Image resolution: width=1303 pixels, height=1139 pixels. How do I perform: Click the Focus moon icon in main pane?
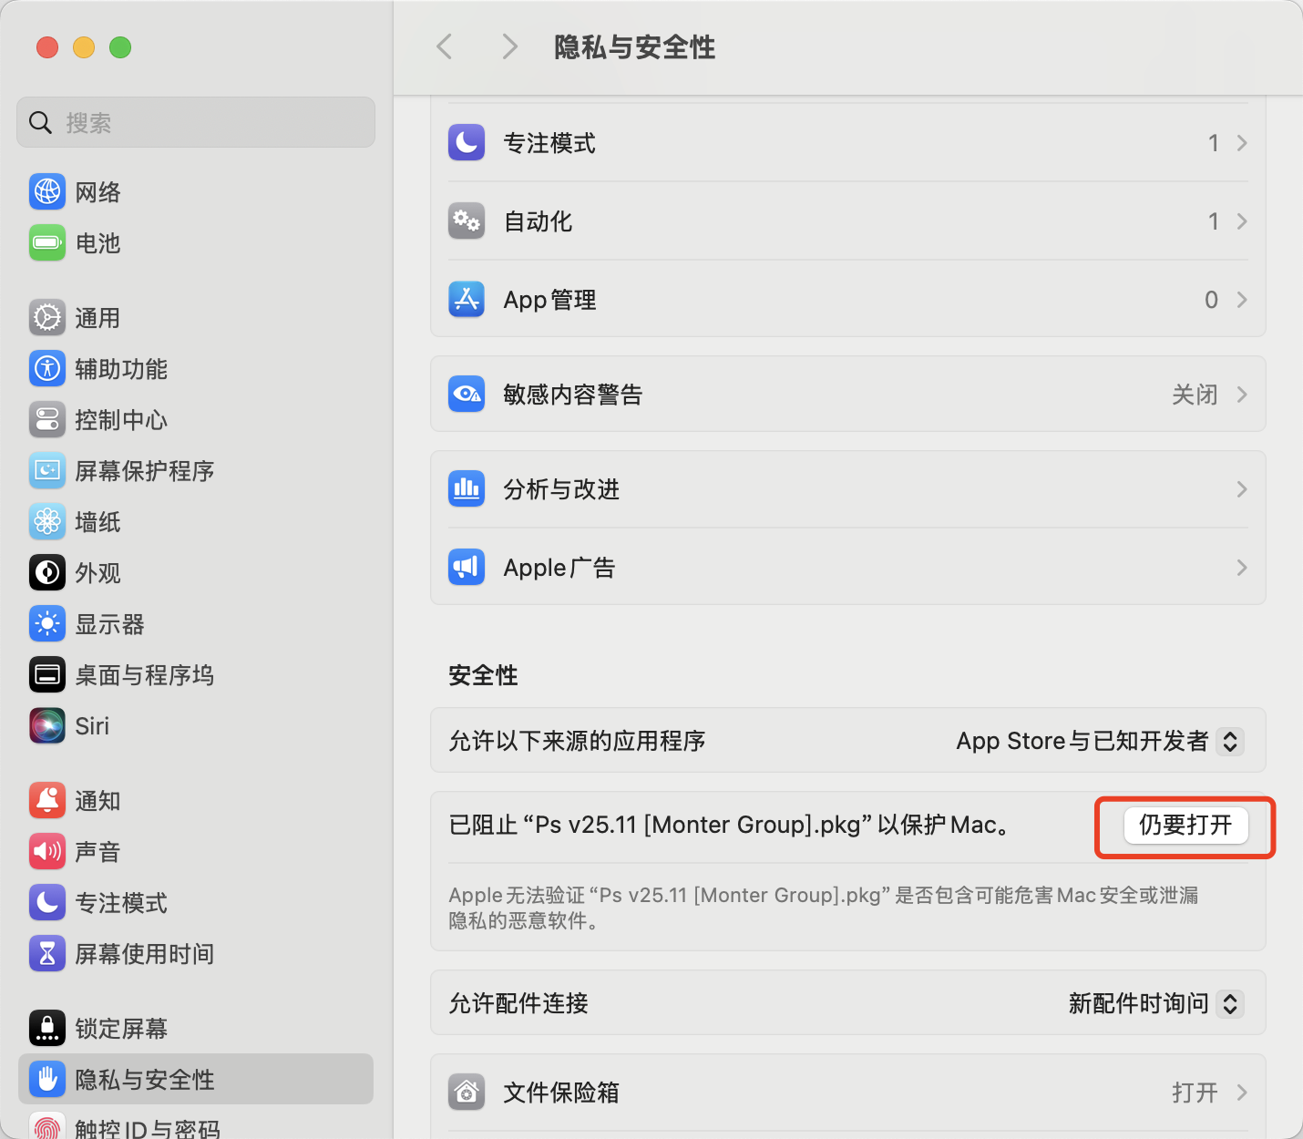pyautogui.click(x=467, y=143)
